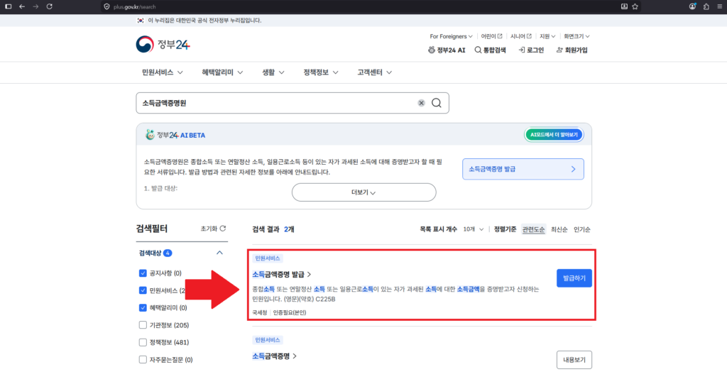The image size is (727, 372).
Task: Click 검색 결과 2개 count text
Action: (x=273, y=229)
